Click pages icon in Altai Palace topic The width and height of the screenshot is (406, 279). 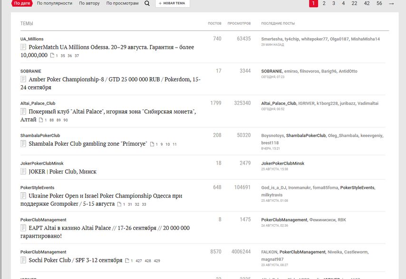coord(41,120)
